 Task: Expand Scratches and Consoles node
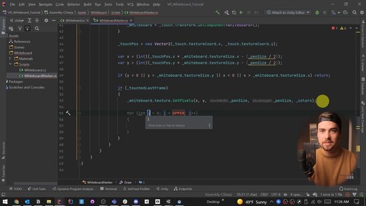[7, 88]
